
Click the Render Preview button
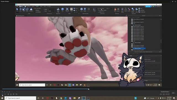165,92
